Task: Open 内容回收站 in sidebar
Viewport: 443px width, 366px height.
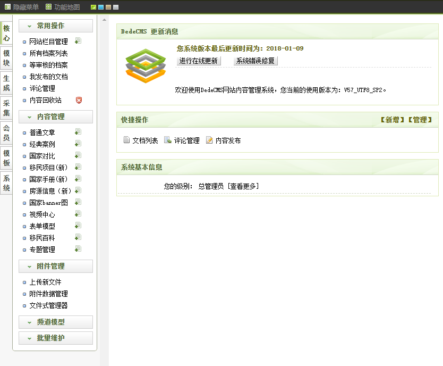Action: (x=46, y=100)
